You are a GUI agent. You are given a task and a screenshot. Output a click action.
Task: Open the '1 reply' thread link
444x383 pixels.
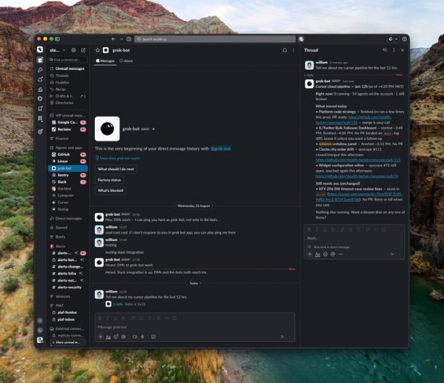pos(118,304)
